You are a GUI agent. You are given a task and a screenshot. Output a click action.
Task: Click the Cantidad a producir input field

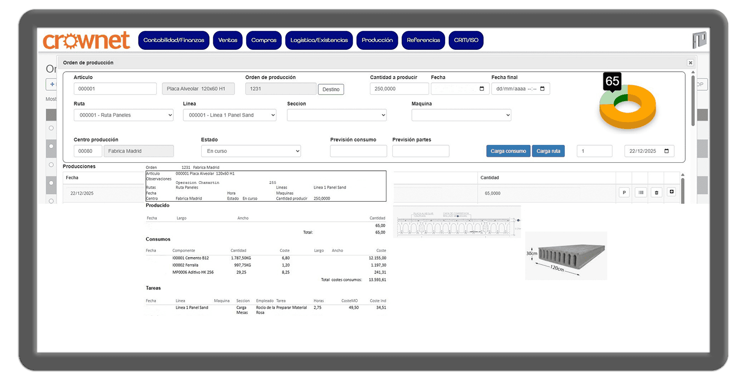(x=399, y=89)
